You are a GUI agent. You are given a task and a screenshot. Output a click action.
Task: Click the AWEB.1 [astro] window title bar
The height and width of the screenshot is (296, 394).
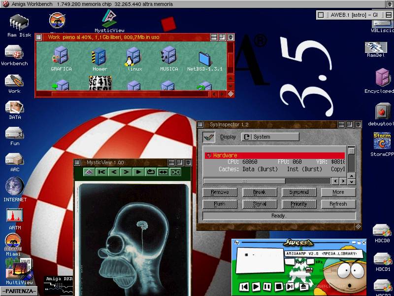(354, 15)
